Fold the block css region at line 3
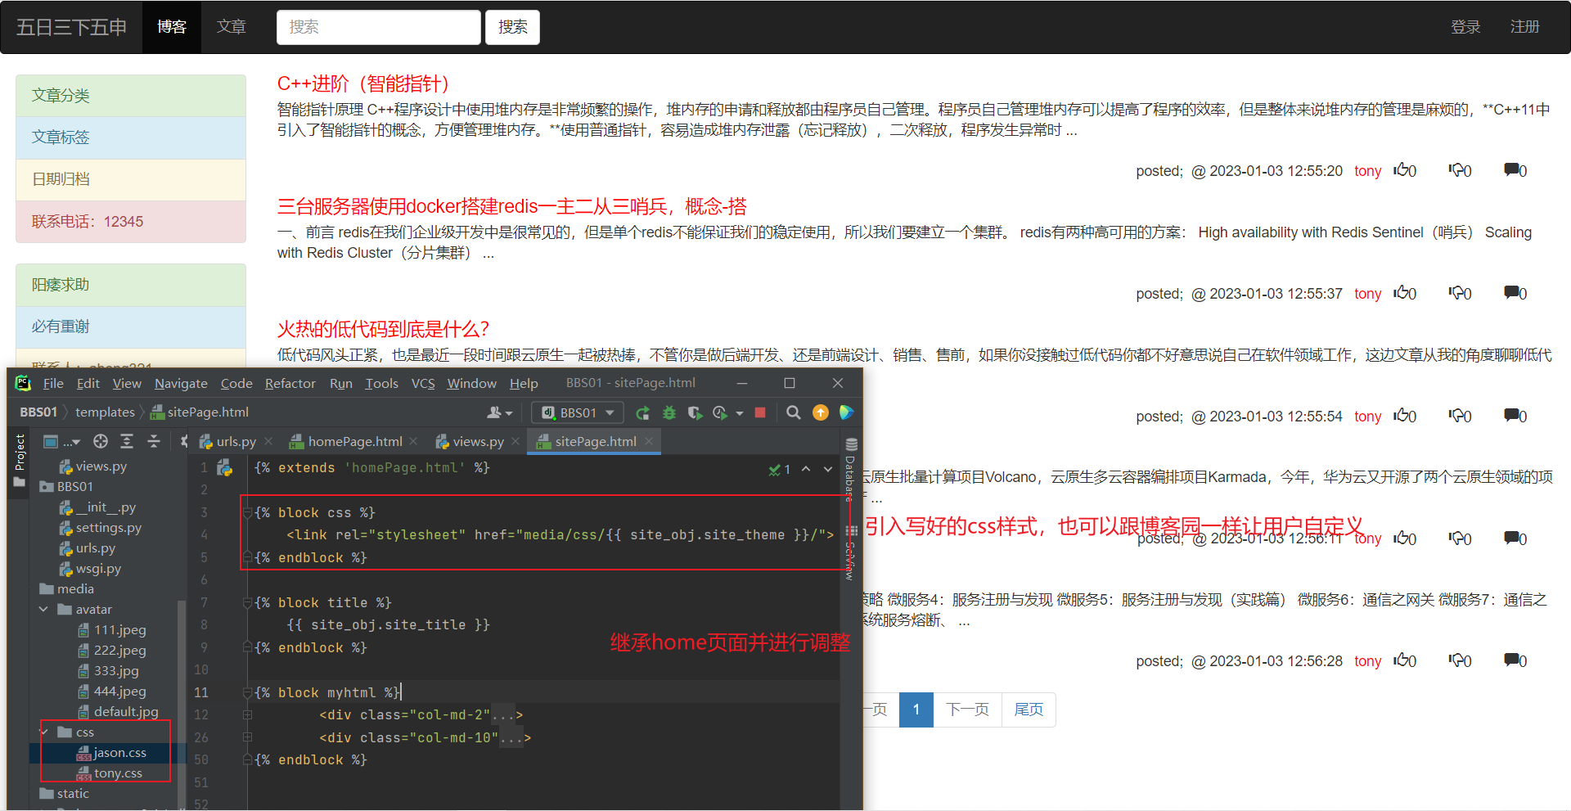Image resolution: width=1571 pixels, height=811 pixels. pyautogui.click(x=247, y=513)
